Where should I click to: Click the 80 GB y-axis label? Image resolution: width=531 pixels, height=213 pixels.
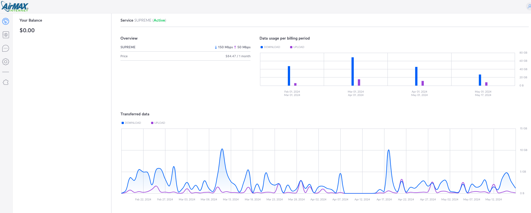click(x=523, y=53)
